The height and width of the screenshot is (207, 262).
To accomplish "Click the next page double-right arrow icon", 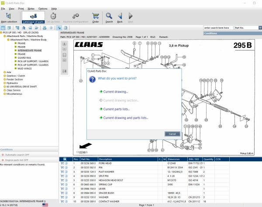I will point(36,28).
